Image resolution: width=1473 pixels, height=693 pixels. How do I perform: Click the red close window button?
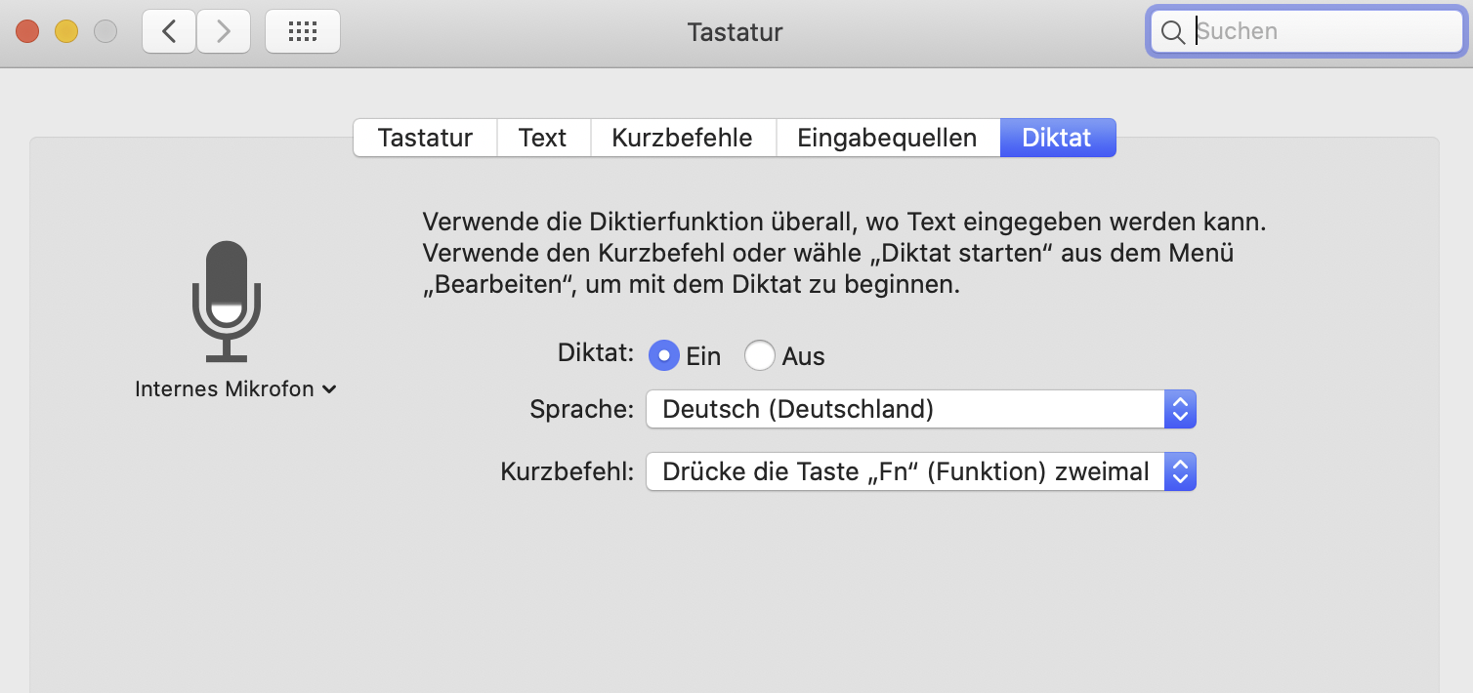27,31
